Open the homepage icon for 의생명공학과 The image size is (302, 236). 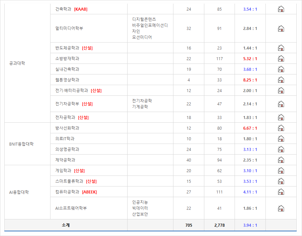(x=281, y=149)
